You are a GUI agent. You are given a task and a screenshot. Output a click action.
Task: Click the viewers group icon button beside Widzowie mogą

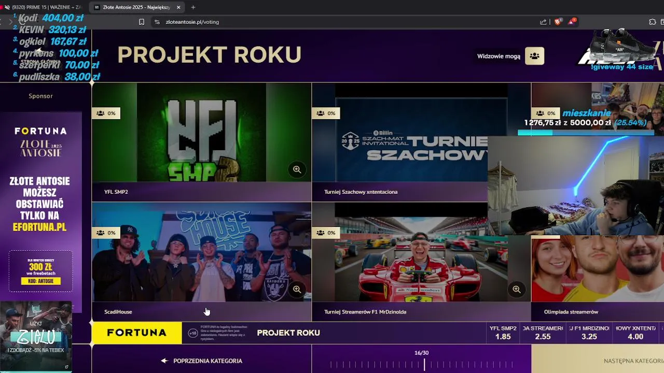coord(534,56)
